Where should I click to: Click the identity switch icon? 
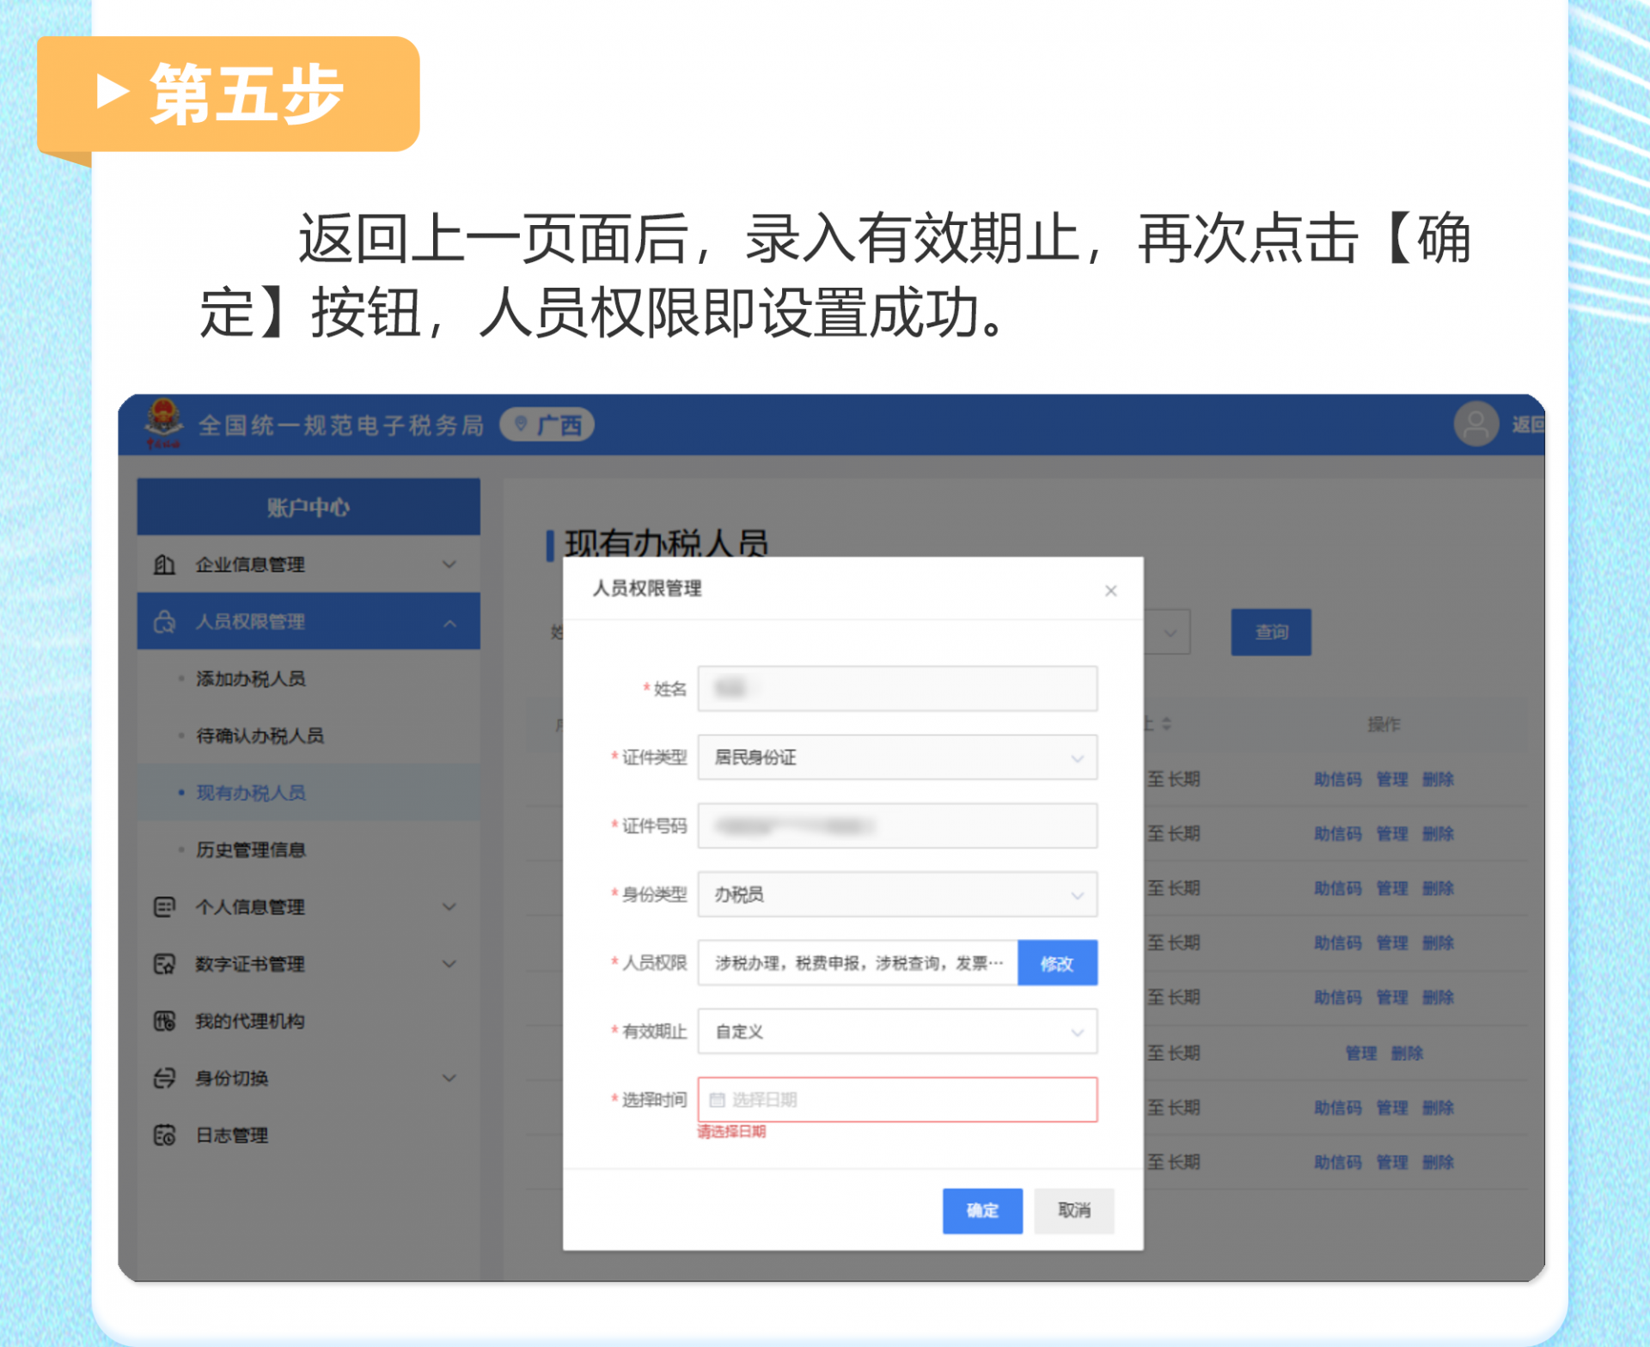click(x=164, y=1078)
